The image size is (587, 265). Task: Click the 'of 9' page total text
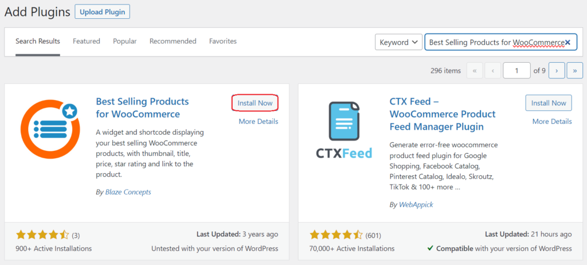coord(539,71)
